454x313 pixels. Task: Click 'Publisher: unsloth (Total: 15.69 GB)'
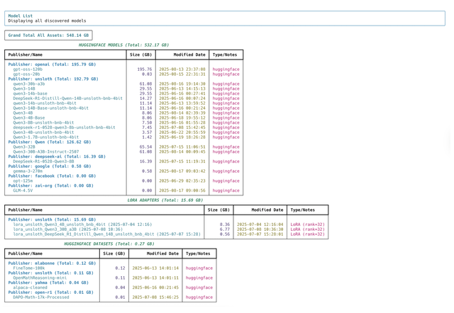coord(52,220)
